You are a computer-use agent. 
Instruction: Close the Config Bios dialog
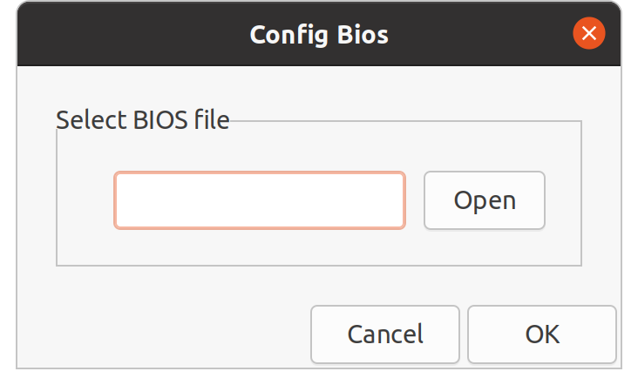tap(589, 33)
